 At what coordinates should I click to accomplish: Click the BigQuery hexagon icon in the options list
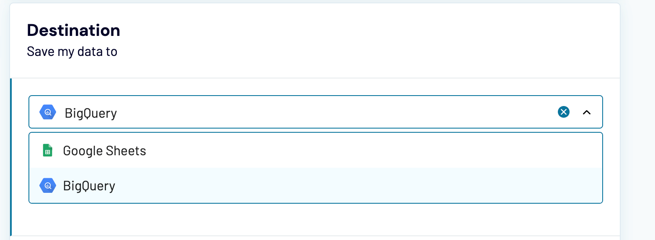pyautogui.click(x=48, y=186)
